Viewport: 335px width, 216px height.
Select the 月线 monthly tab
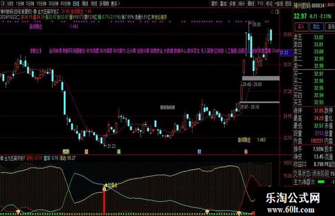click(94, 4)
